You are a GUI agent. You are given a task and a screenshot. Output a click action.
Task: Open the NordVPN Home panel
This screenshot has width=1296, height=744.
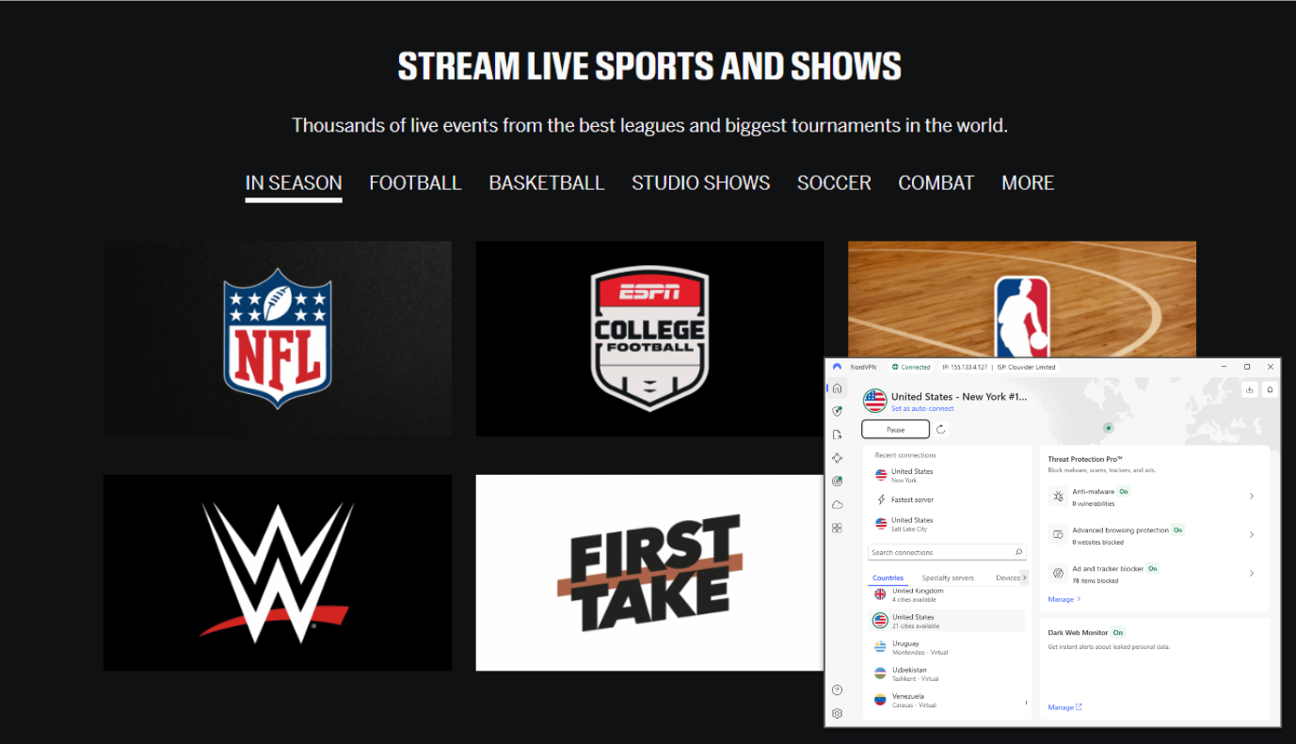click(x=837, y=388)
